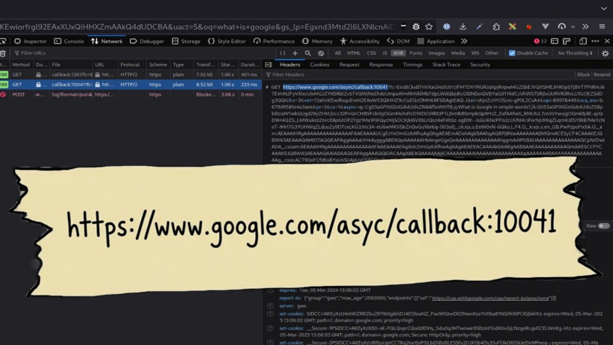Image resolution: width=613 pixels, height=345 pixels.
Task: Open network settings gear
Action: [605, 53]
